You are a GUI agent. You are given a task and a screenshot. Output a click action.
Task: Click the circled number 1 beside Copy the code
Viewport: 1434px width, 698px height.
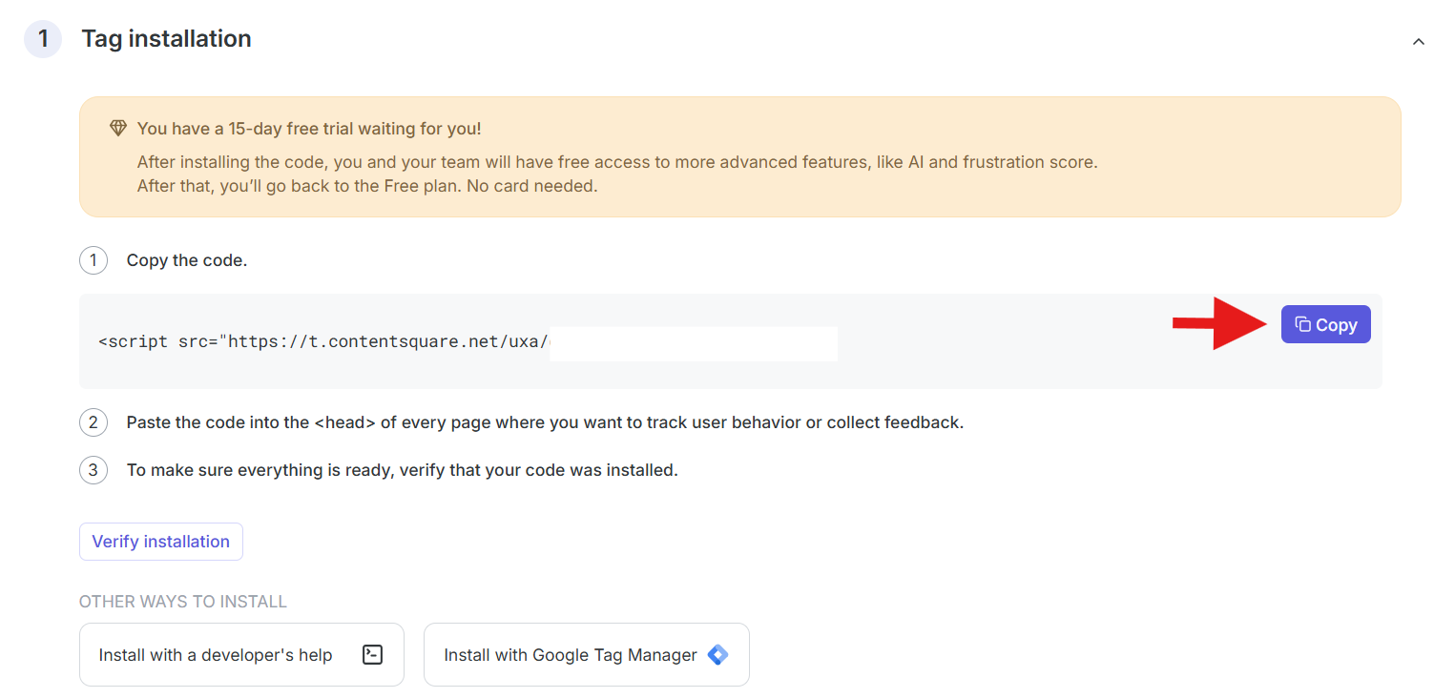(94, 260)
